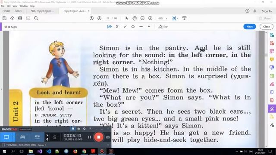Open Windows taskbar search
276x155 pixels.
[x=13, y=151]
